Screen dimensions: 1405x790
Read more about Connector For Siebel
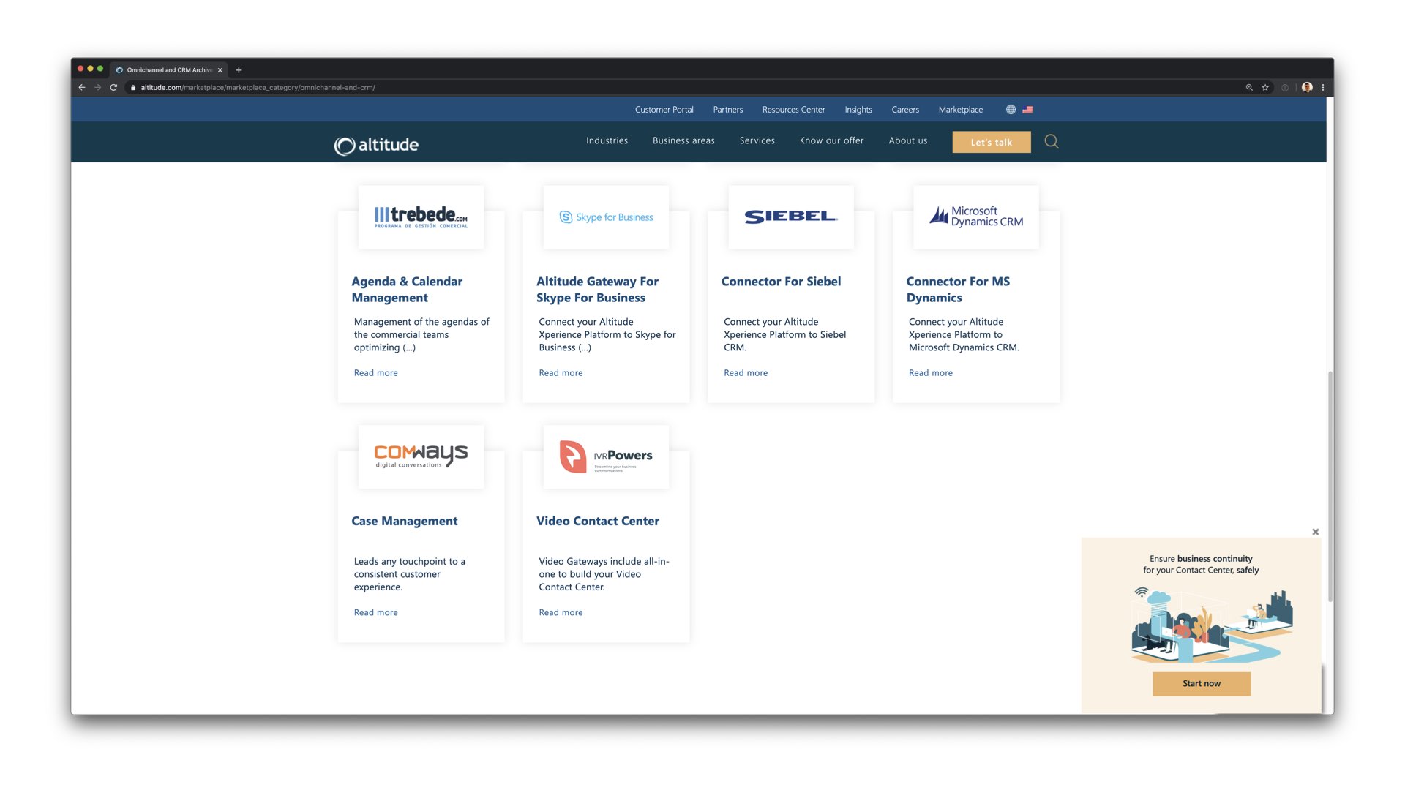click(745, 373)
